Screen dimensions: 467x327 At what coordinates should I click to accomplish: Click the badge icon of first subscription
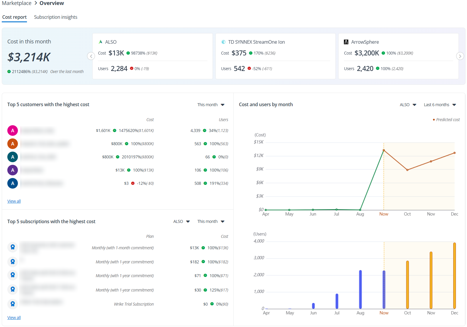13,247
